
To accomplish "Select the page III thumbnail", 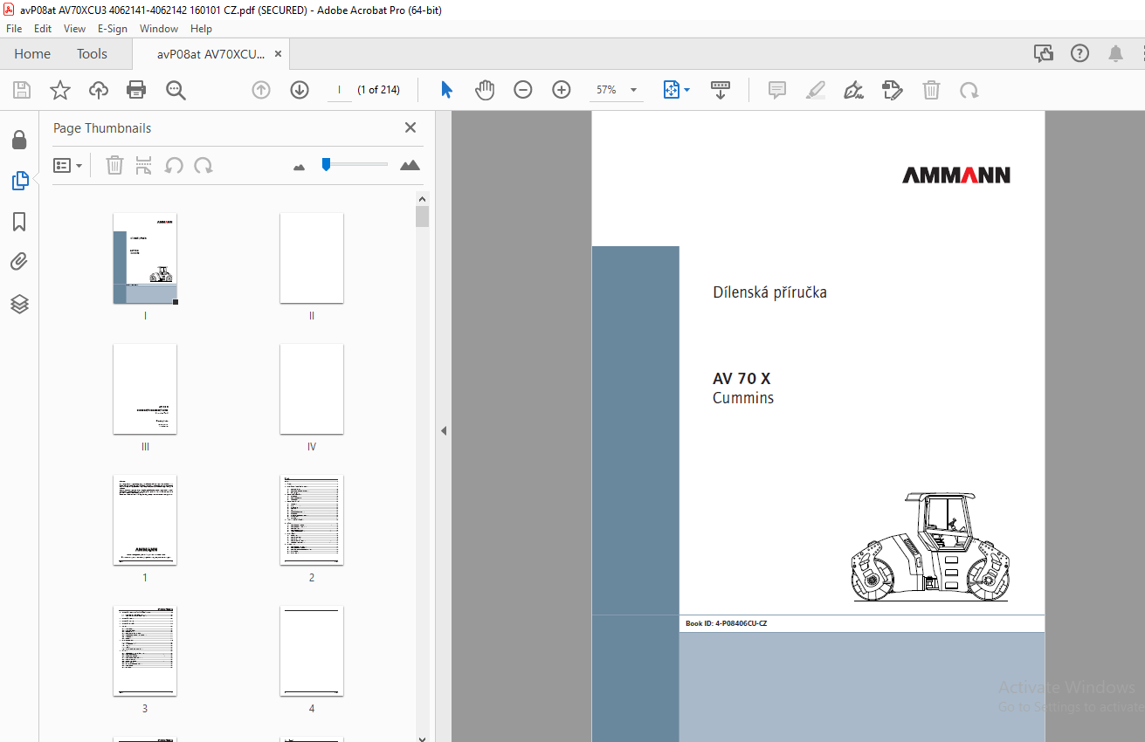I will pyautogui.click(x=145, y=389).
